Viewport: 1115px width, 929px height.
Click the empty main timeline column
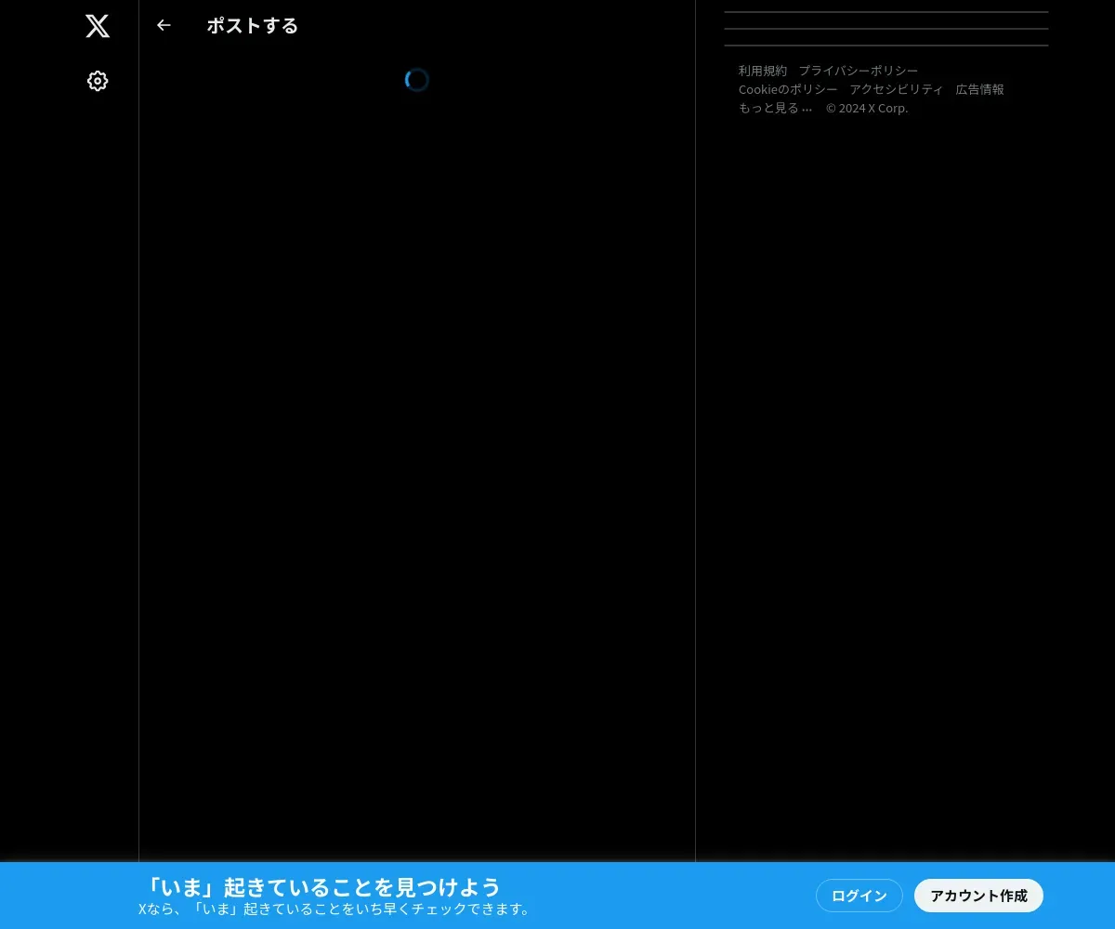[x=417, y=464]
